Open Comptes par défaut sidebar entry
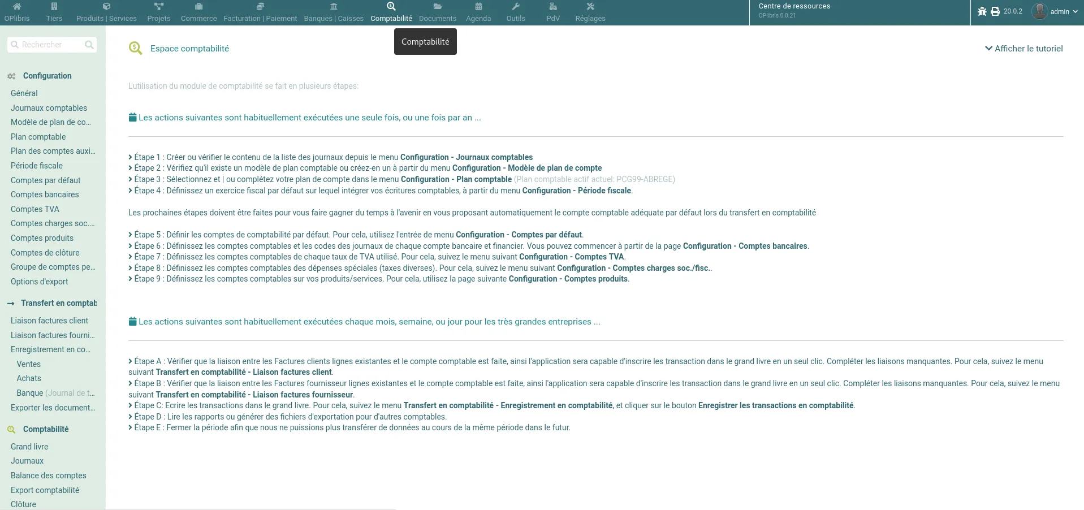The width and height of the screenshot is (1084, 510). tap(45, 180)
